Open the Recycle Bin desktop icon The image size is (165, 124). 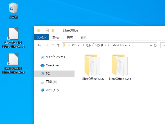(x=13, y=11)
